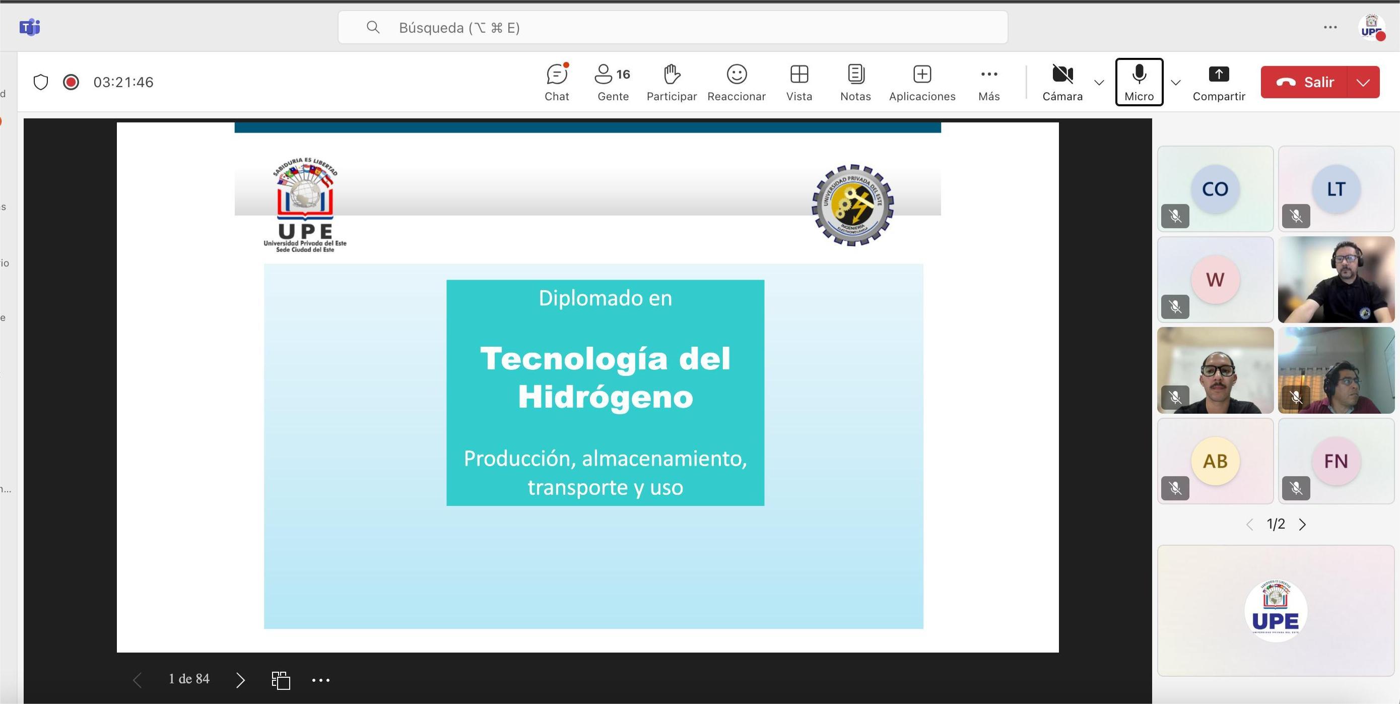
Task: Raise hand with Participar button
Action: click(x=671, y=82)
